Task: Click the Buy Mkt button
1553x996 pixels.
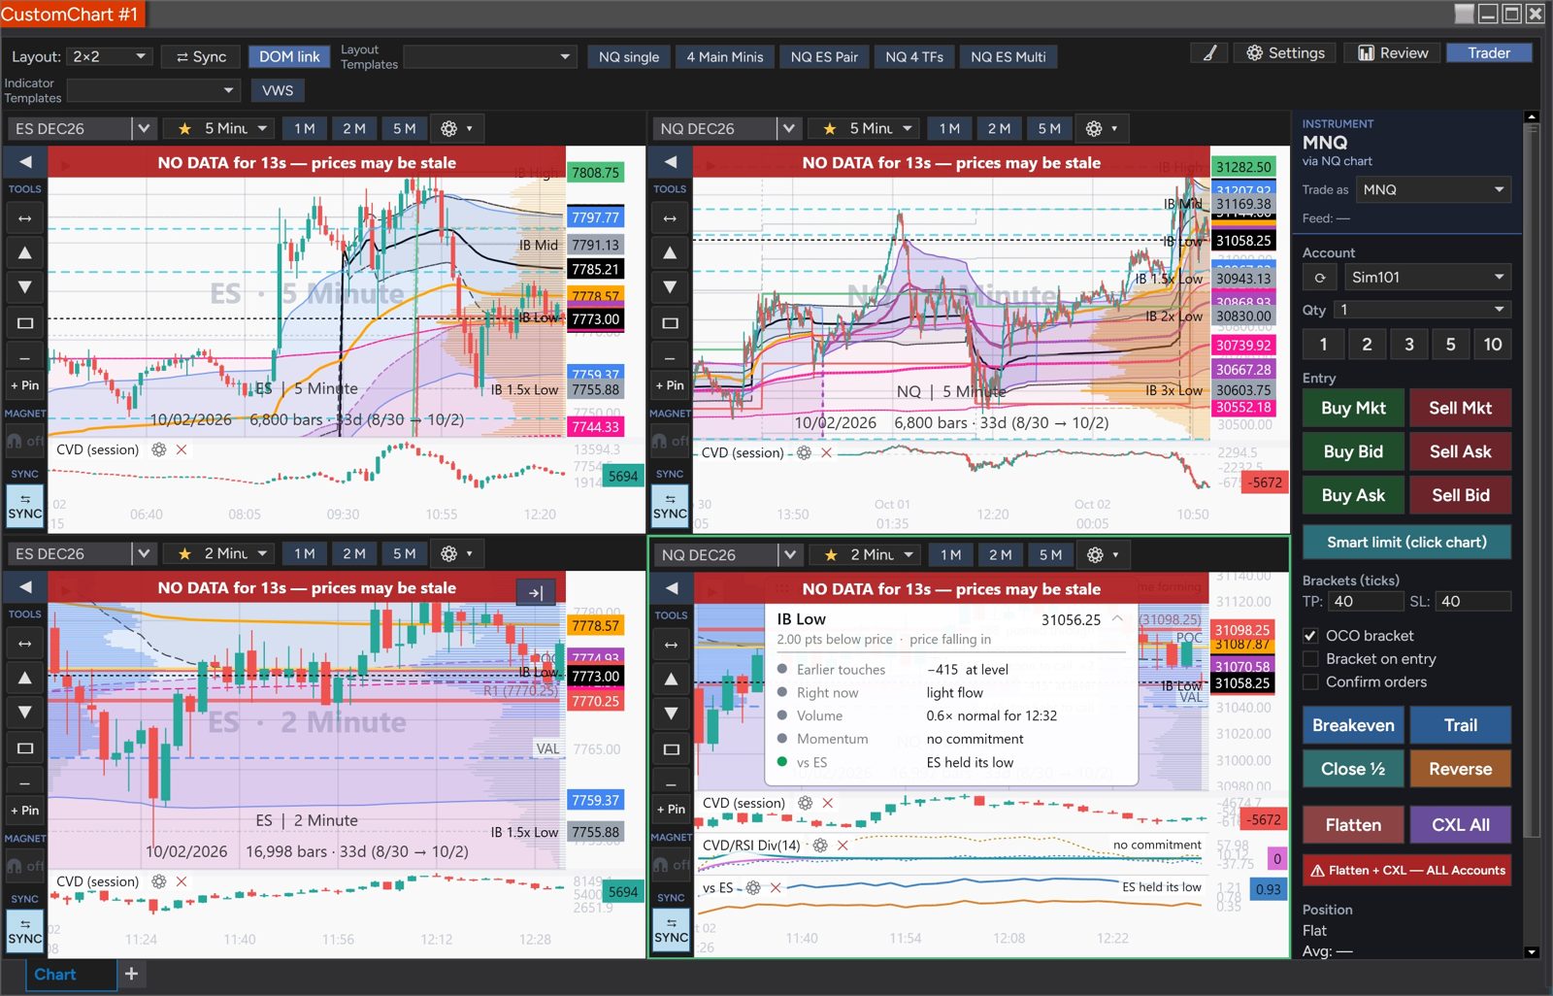Action: click(x=1353, y=408)
